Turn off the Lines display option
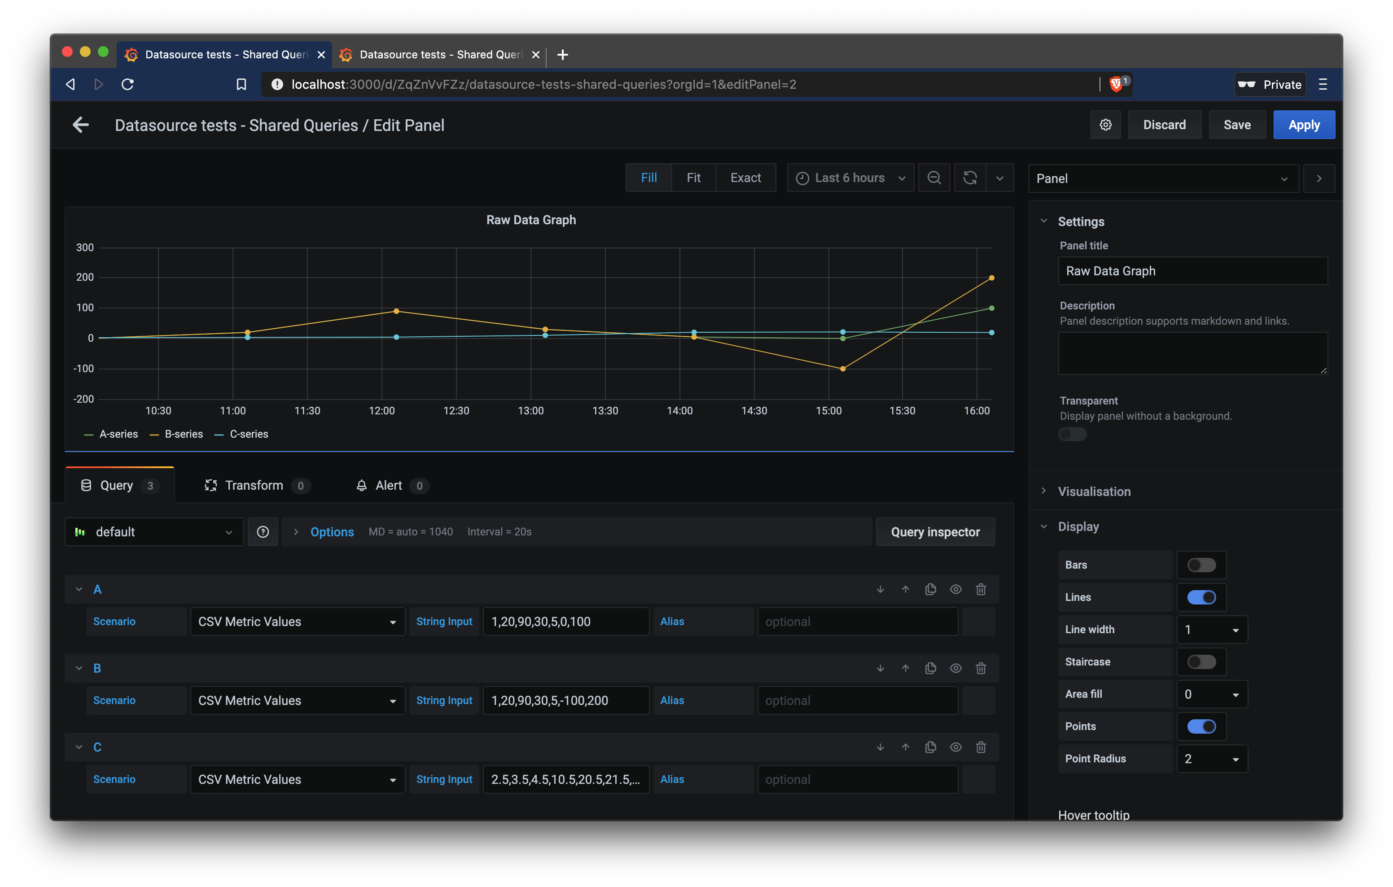The width and height of the screenshot is (1393, 887). [1201, 597]
